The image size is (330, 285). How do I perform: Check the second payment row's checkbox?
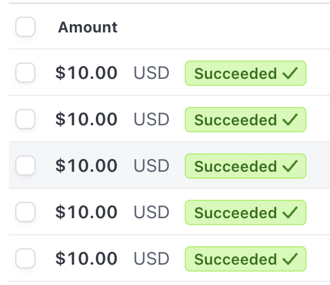(25, 119)
